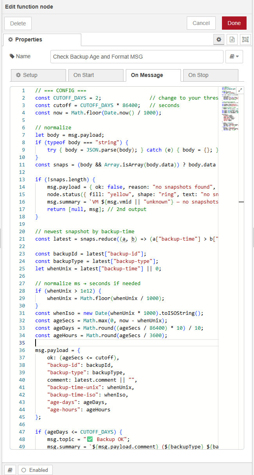254x475 pixels.
Task: Click the book help icon at bottom left
Action: (10, 470)
